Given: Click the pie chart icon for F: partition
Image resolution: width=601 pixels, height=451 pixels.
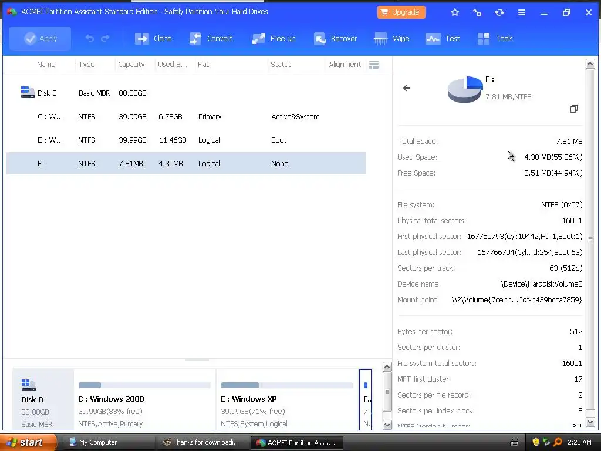Looking at the screenshot, I should [x=465, y=89].
